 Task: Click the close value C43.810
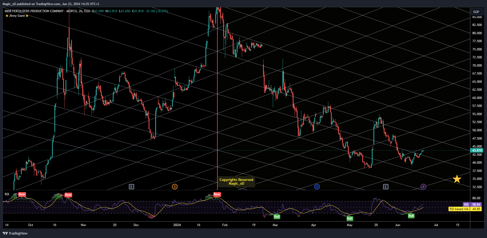coord(138,11)
